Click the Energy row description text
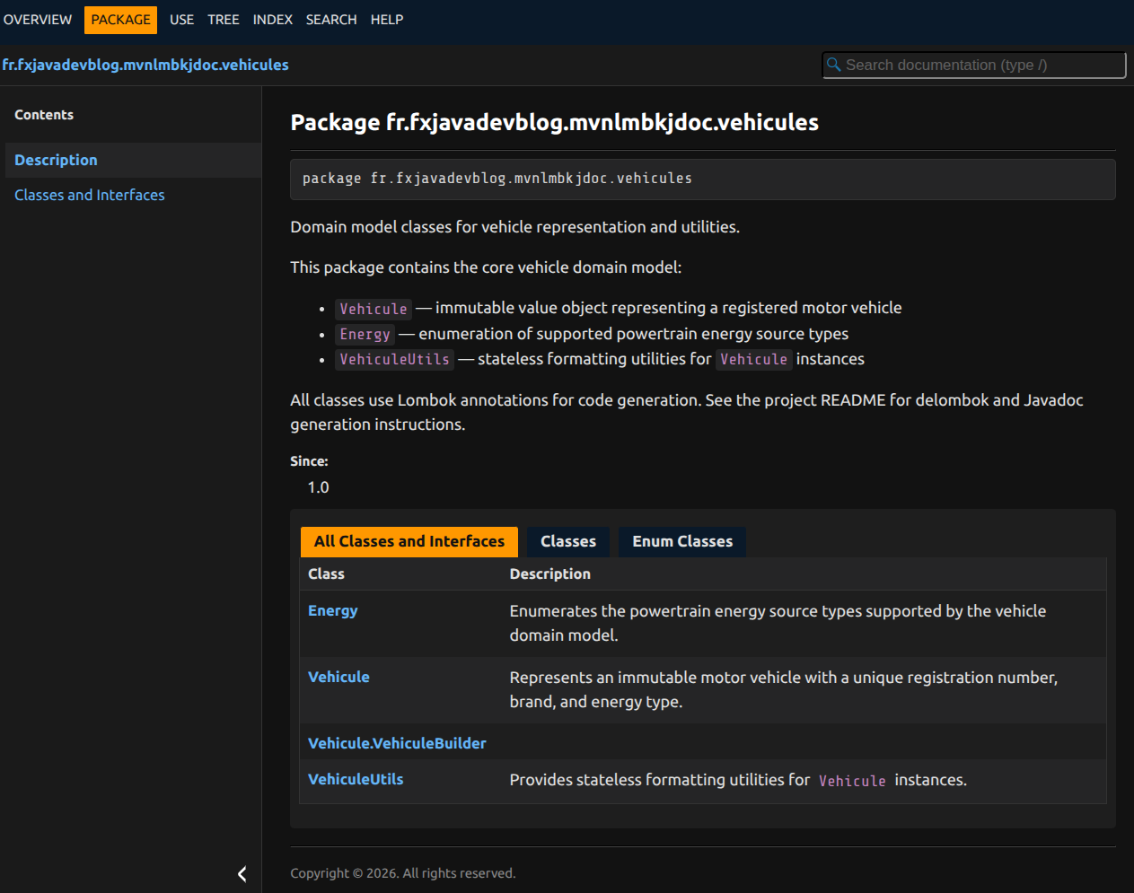The height and width of the screenshot is (893, 1134). [x=778, y=623]
